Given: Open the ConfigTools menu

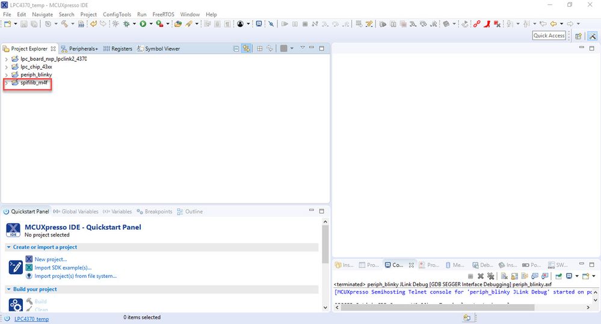Looking at the screenshot, I should tap(117, 14).
